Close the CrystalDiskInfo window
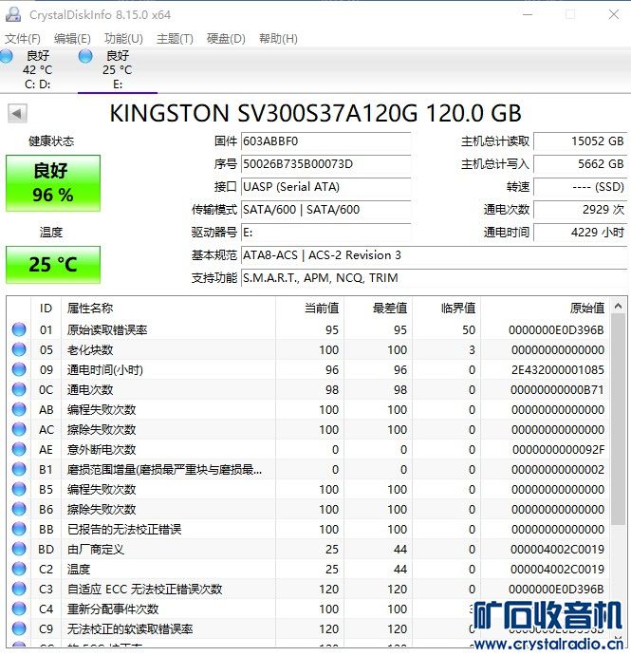This screenshot has height=656, width=631. click(x=613, y=14)
